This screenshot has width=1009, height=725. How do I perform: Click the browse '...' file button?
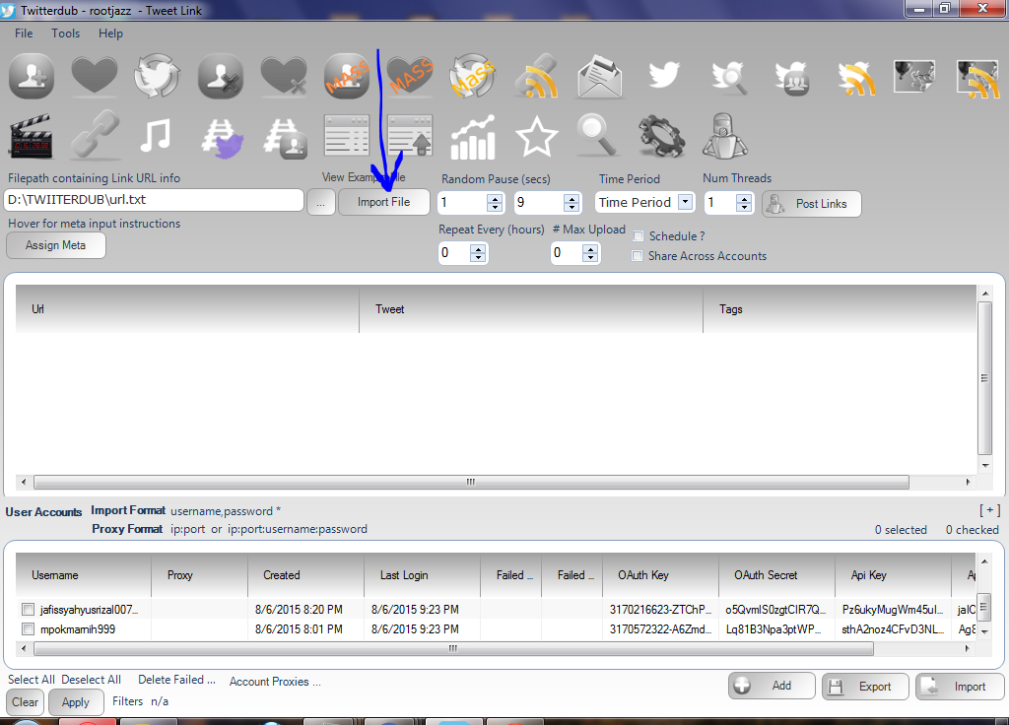pos(320,203)
